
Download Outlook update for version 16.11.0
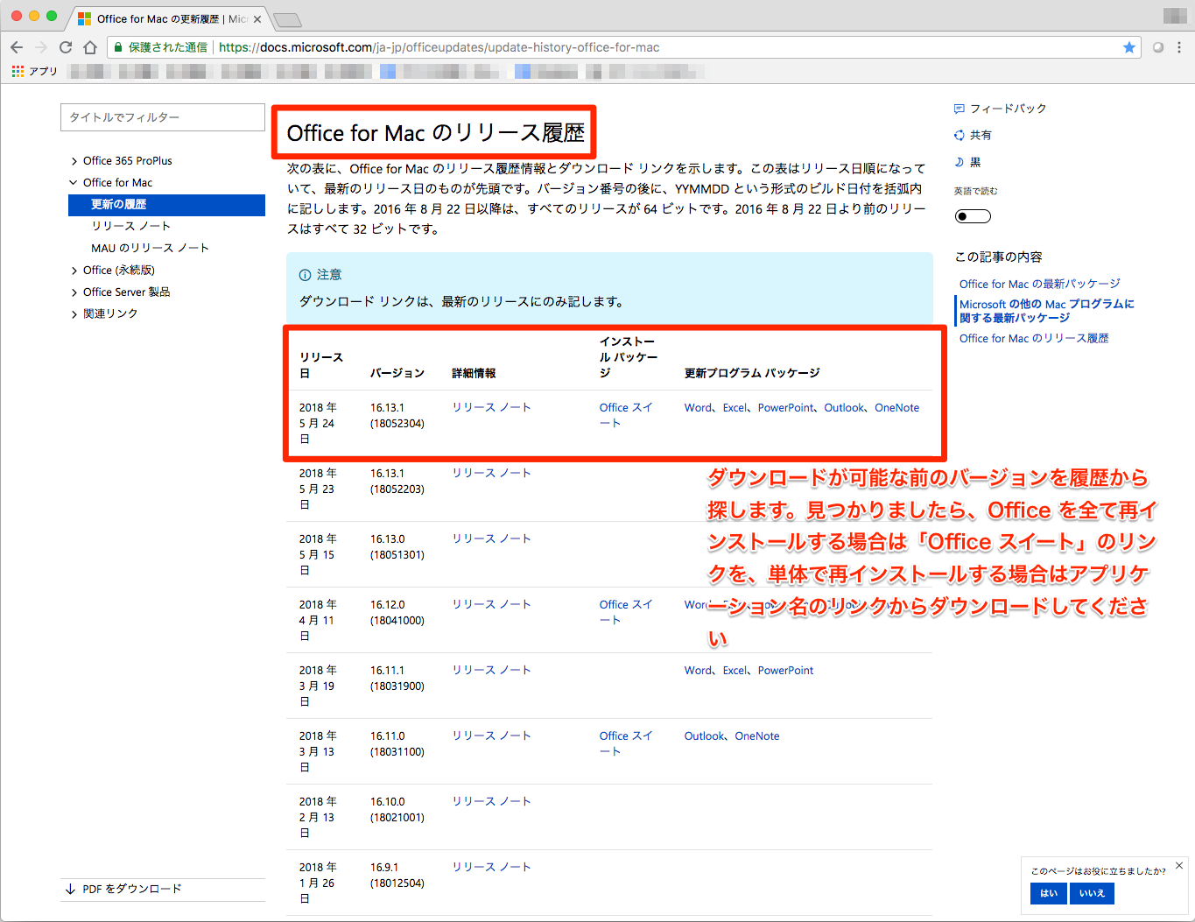coord(705,736)
